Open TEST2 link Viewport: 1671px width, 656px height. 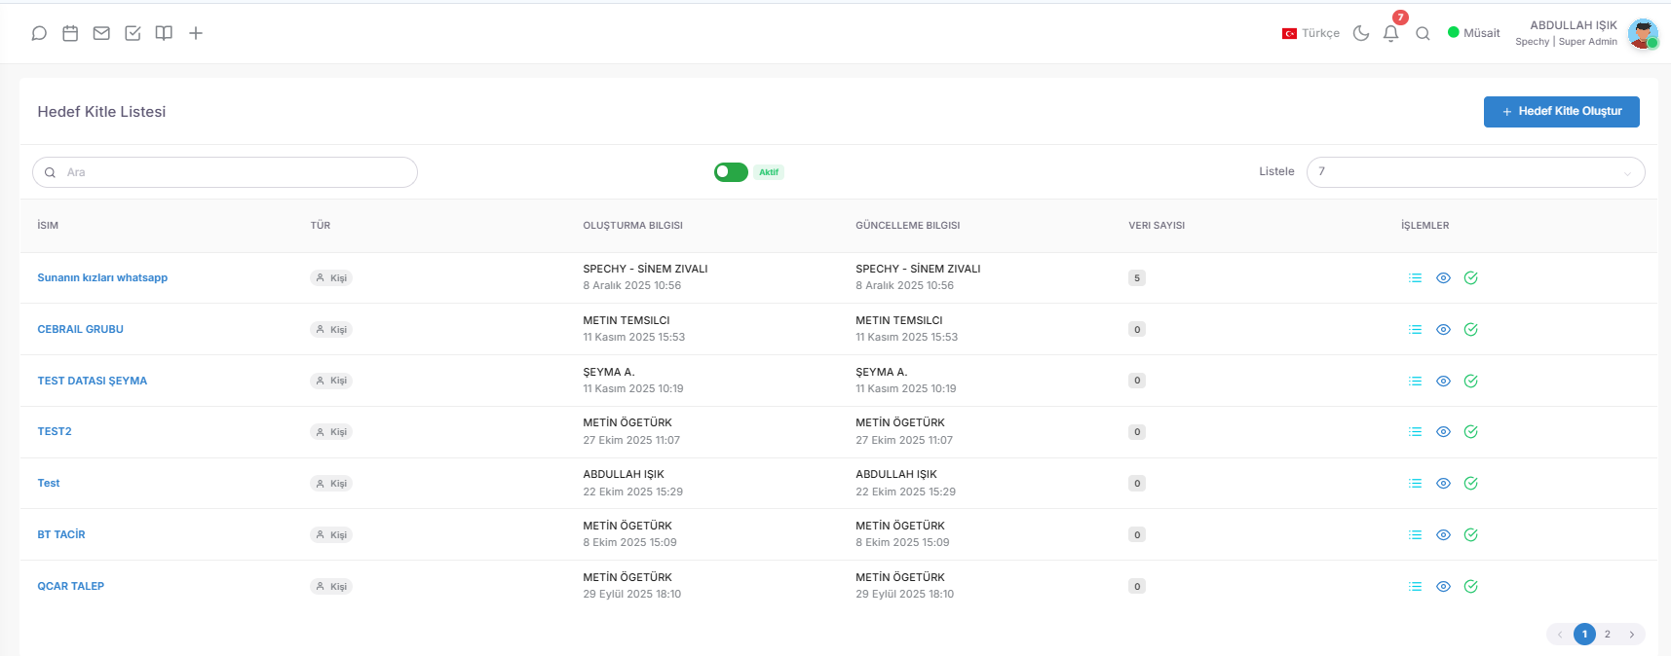click(x=55, y=432)
